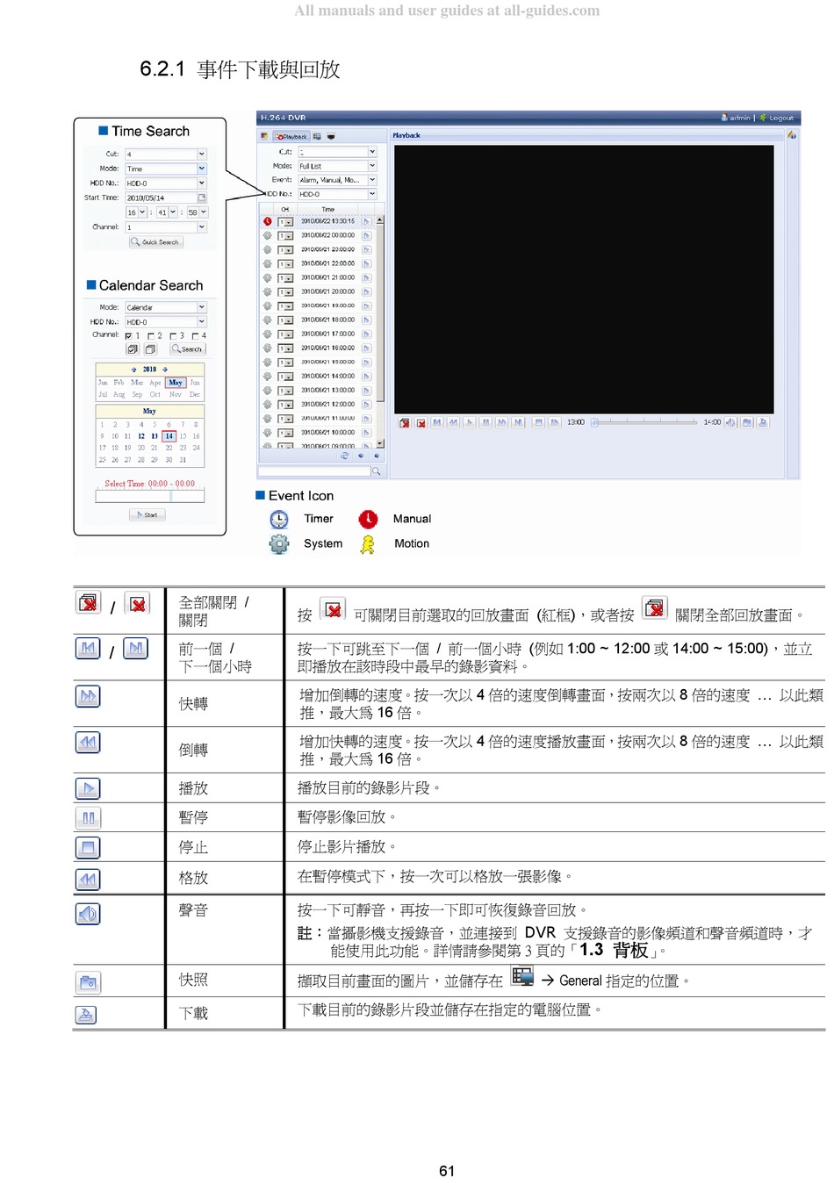Screen dimensions: 834x1200
Task: Play the 2010/06/22 13:30:15 event
Action: [x=367, y=221]
